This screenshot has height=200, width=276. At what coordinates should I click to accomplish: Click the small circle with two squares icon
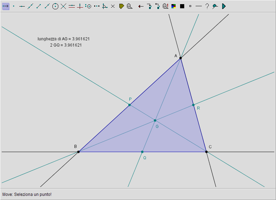[x=88, y=6]
